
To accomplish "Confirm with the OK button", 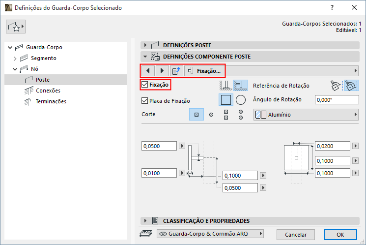I will point(340,234).
